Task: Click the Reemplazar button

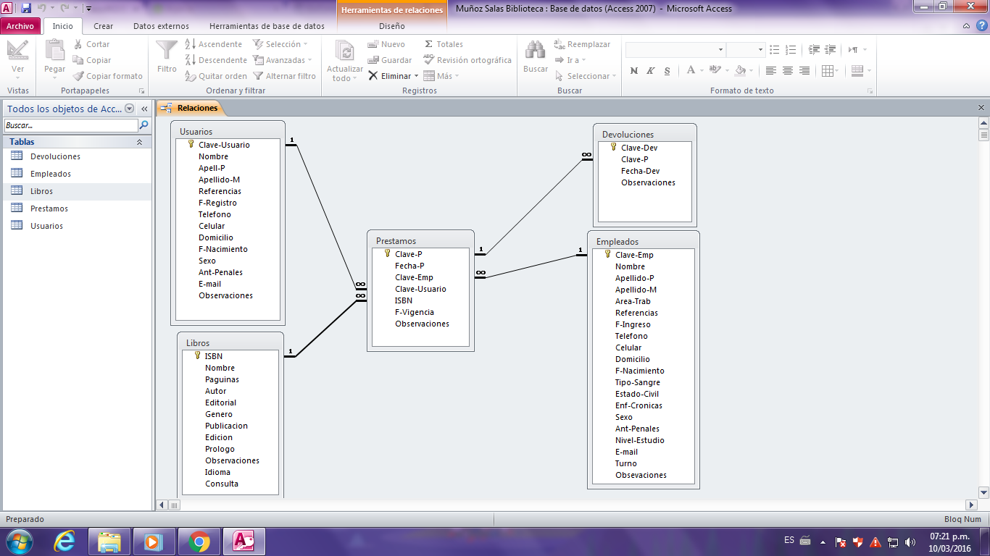Action: 583,44
